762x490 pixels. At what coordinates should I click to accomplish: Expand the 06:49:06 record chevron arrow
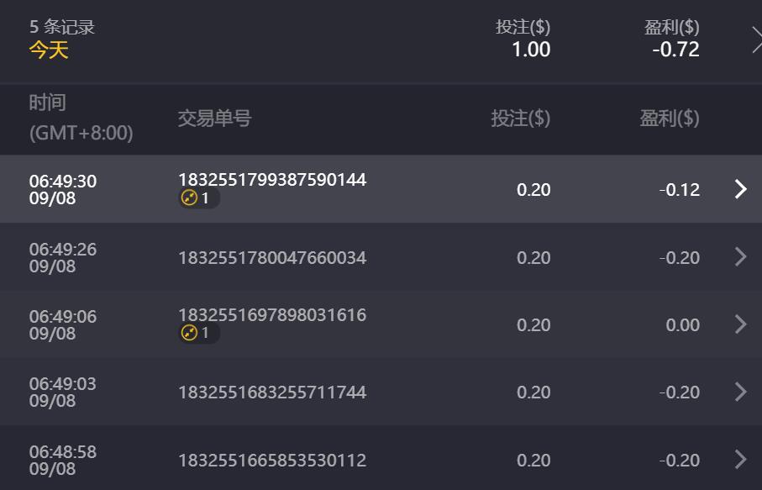click(x=740, y=324)
